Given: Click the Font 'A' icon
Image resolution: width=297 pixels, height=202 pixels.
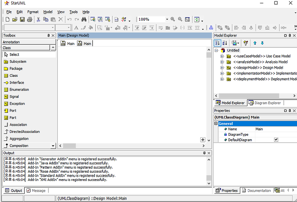Looking at the screenshot, I should (x=76, y=28).
